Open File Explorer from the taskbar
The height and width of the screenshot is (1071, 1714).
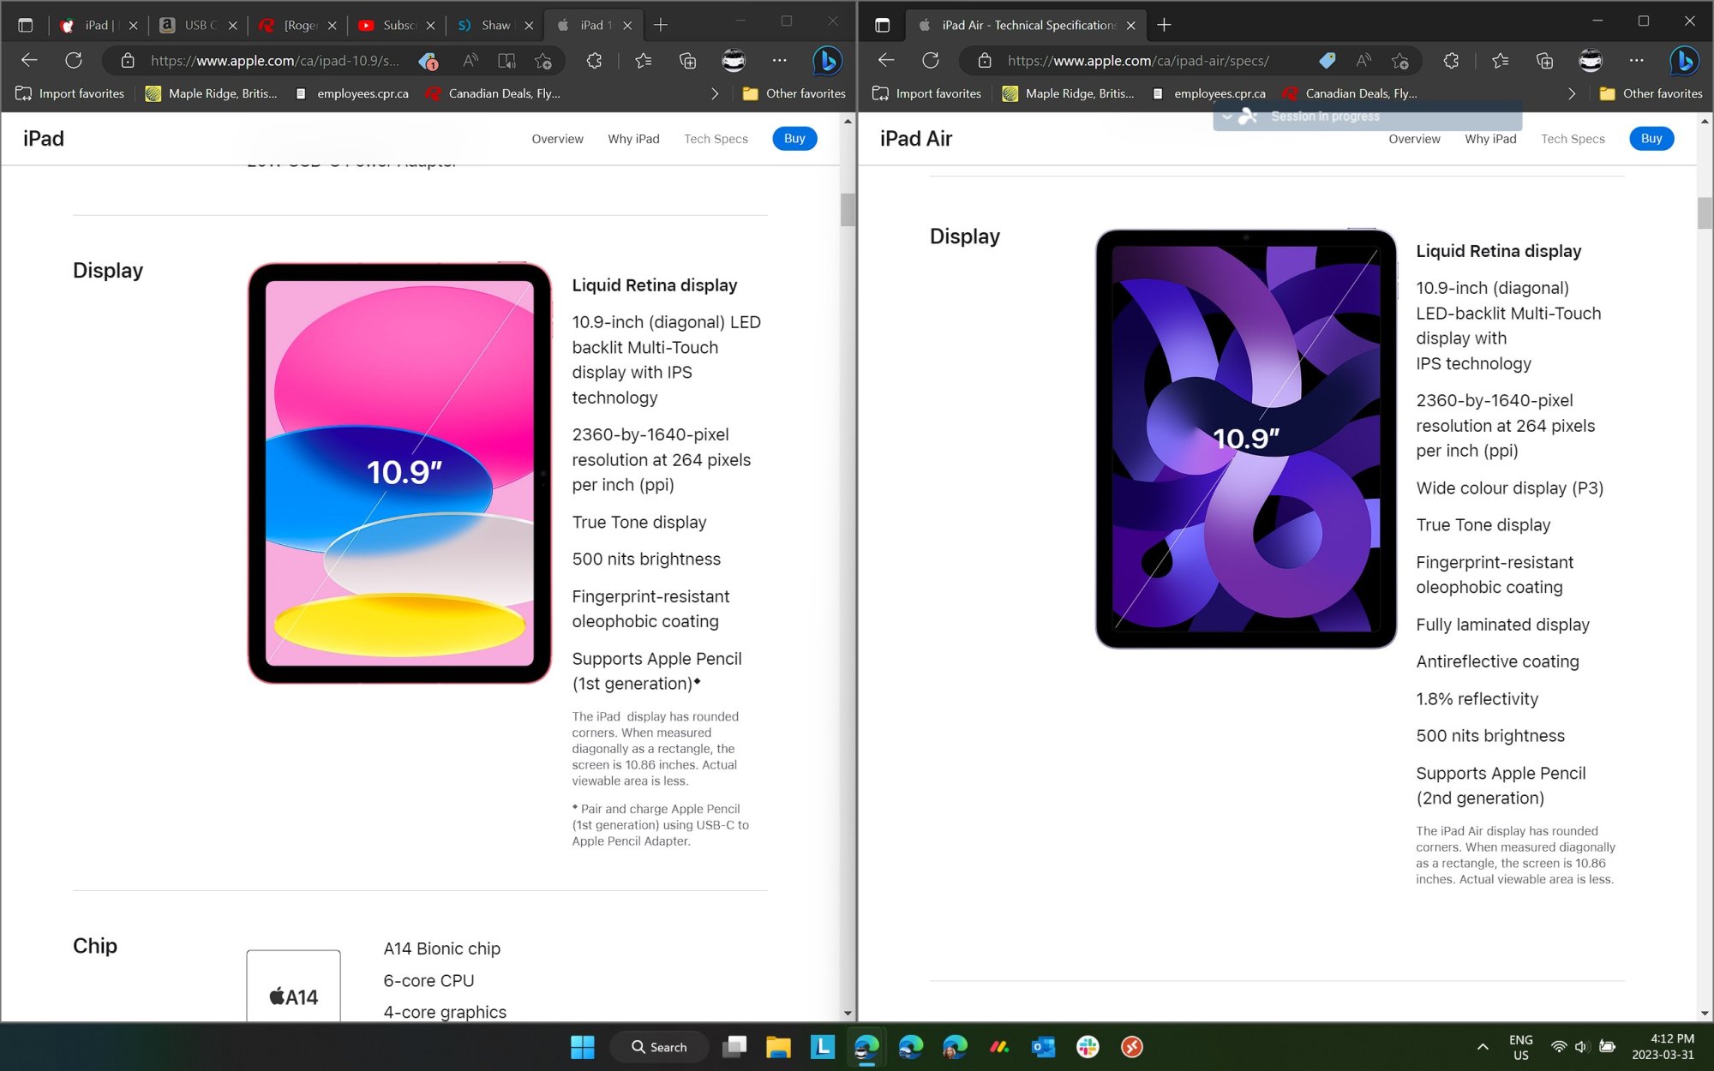778,1046
